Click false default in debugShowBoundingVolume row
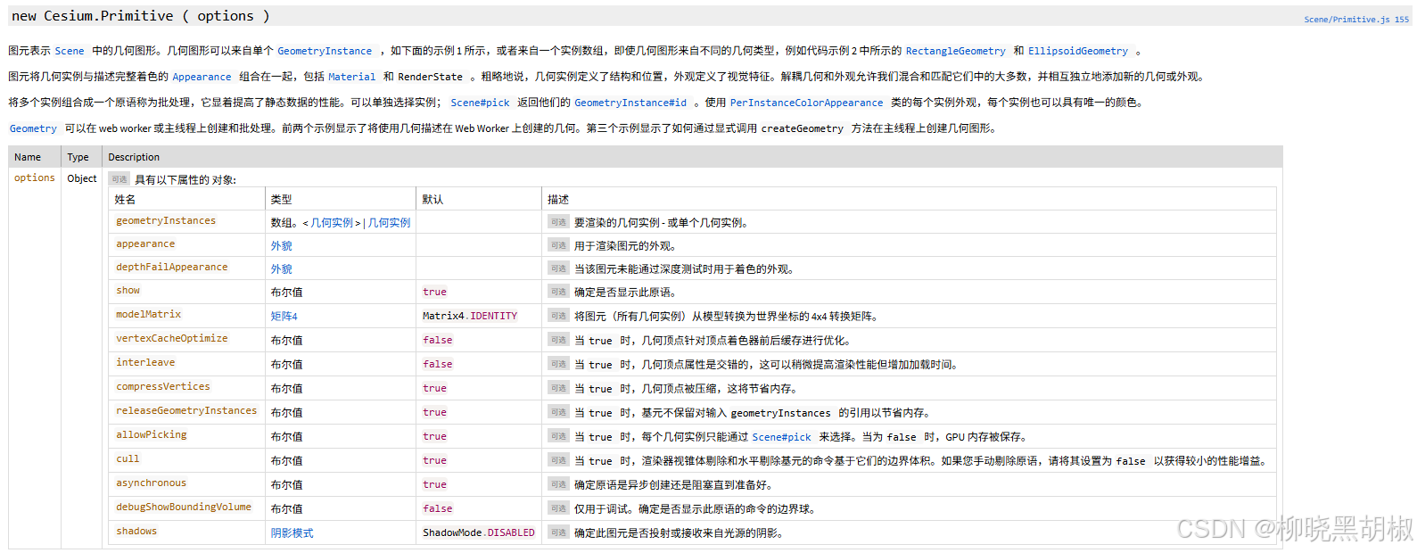1417x553 pixels. pyautogui.click(x=438, y=508)
